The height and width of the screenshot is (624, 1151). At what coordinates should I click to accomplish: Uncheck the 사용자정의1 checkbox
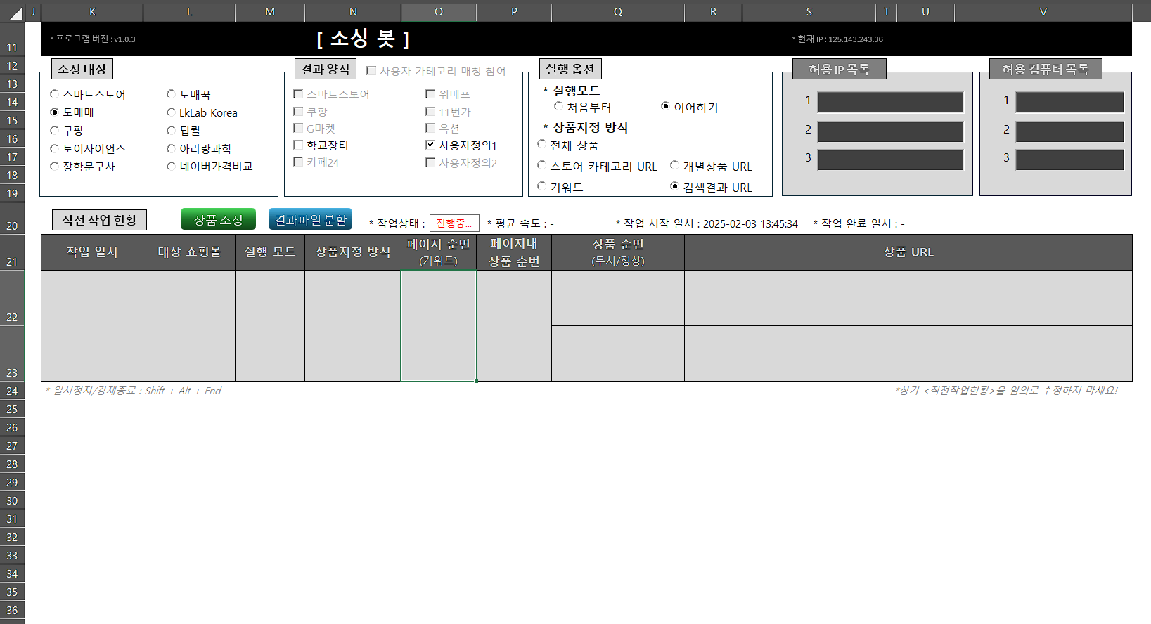pyautogui.click(x=430, y=145)
